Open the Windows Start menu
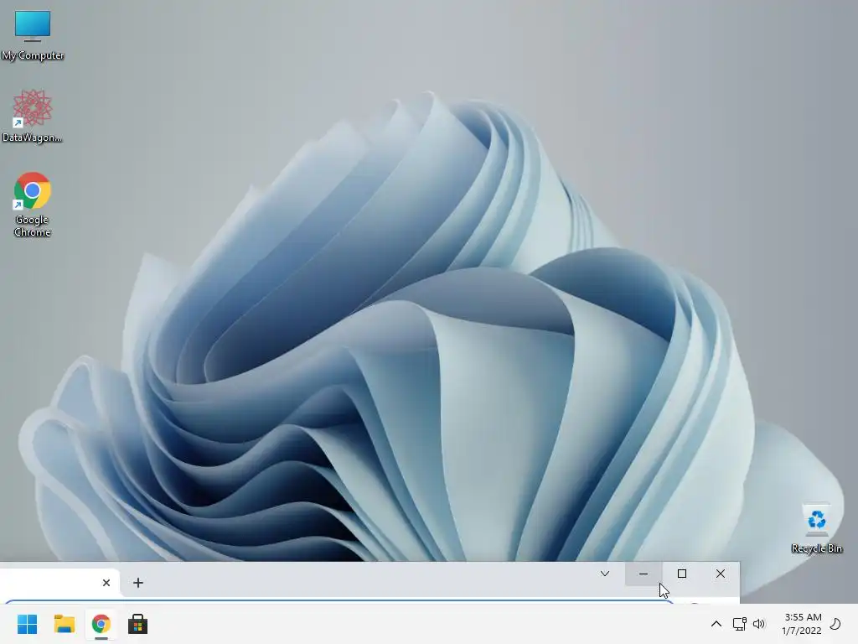Viewport: 858px width, 644px height. coord(28,624)
